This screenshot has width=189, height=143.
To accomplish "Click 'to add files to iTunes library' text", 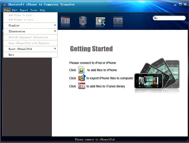I will (106, 86).
